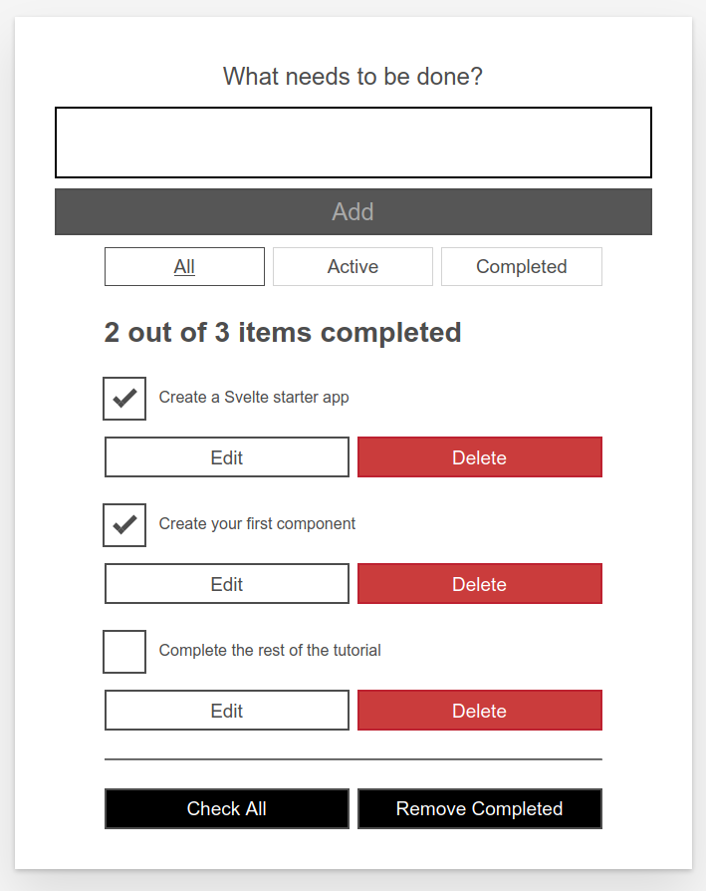Delete the 'Complete the rest of the tutorial' todo
Viewport: 706px width, 891px height.
point(479,710)
